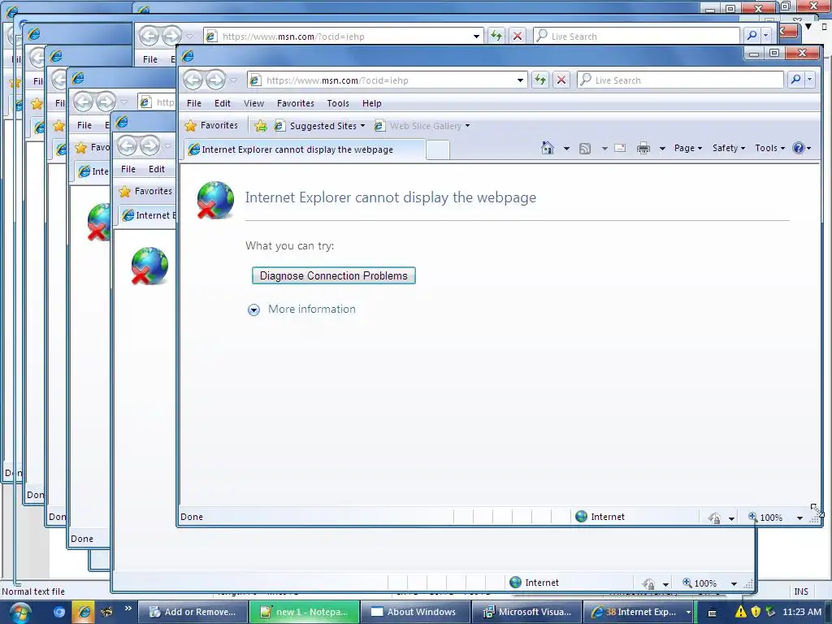Open File menu in second IE window behind
Viewport: 832px width, 624px height.
[x=128, y=169]
